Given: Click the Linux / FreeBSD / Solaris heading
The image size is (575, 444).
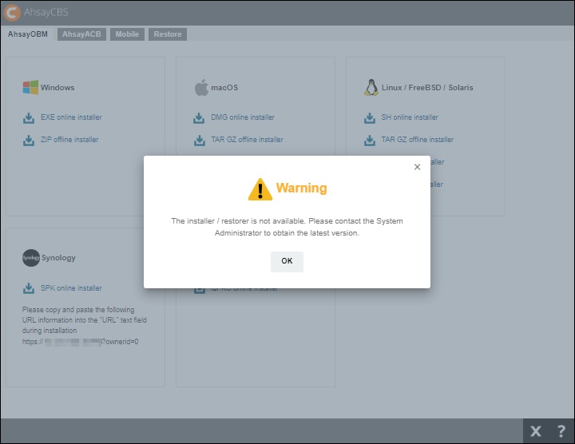Looking at the screenshot, I should click(x=427, y=88).
